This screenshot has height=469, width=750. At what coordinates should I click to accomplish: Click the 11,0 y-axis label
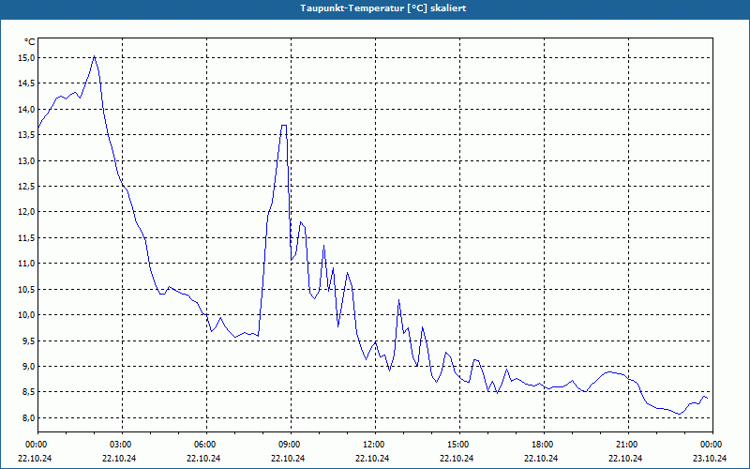click(x=27, y=264)
